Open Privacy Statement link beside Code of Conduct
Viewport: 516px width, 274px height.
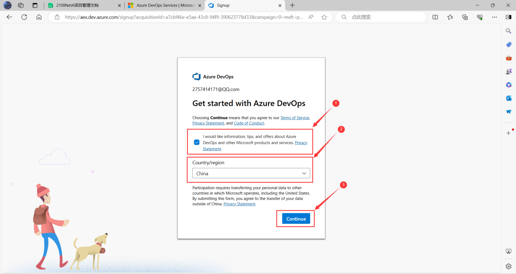[x=208, y=123]
